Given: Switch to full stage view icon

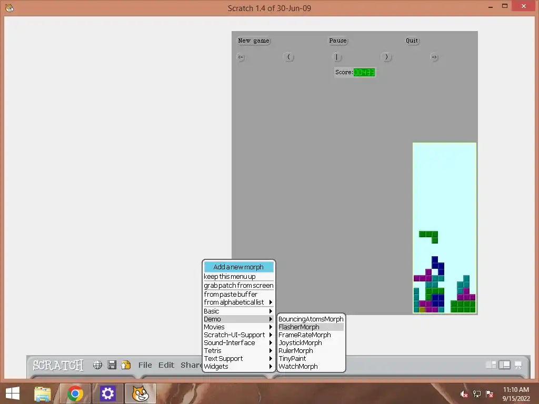Looking at the screenshot, I should 505,365.
